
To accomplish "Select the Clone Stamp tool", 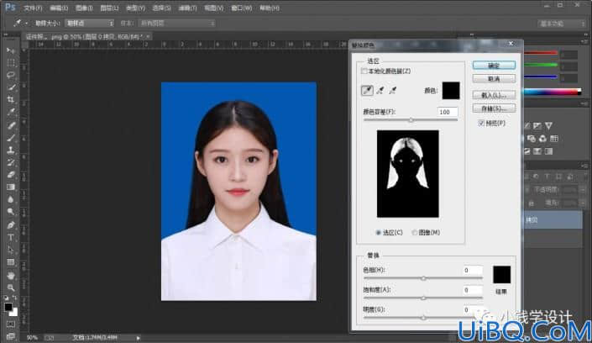I will pos(11,150).
